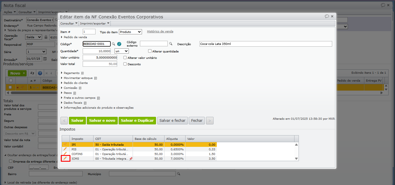Expand the Pedido de venda section
Viewport: 395px width, 185px height.
(74, 37)
